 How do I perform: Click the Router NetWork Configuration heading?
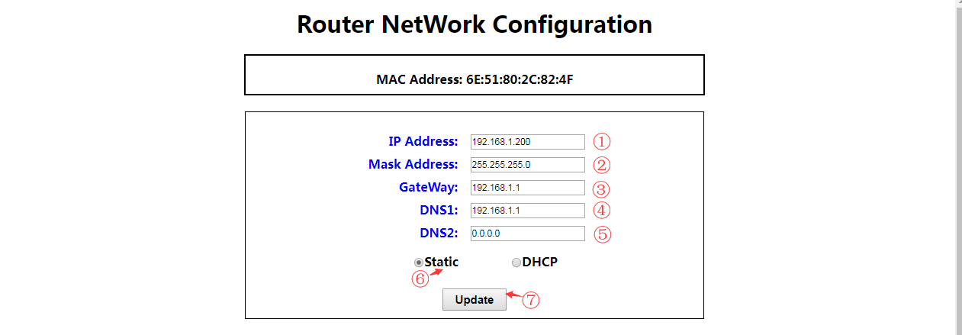pyautogui.click(x=474, y=24)
